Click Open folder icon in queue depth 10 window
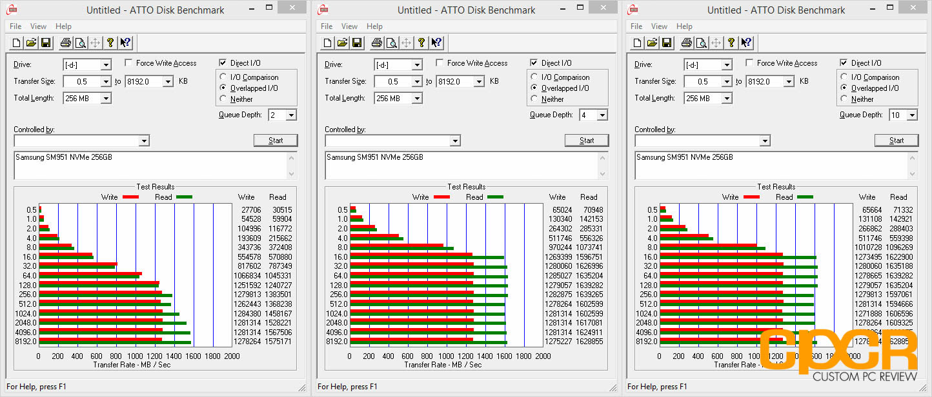Image resolution: width=932 pixels, height=397 pixels. coord(653,43)
